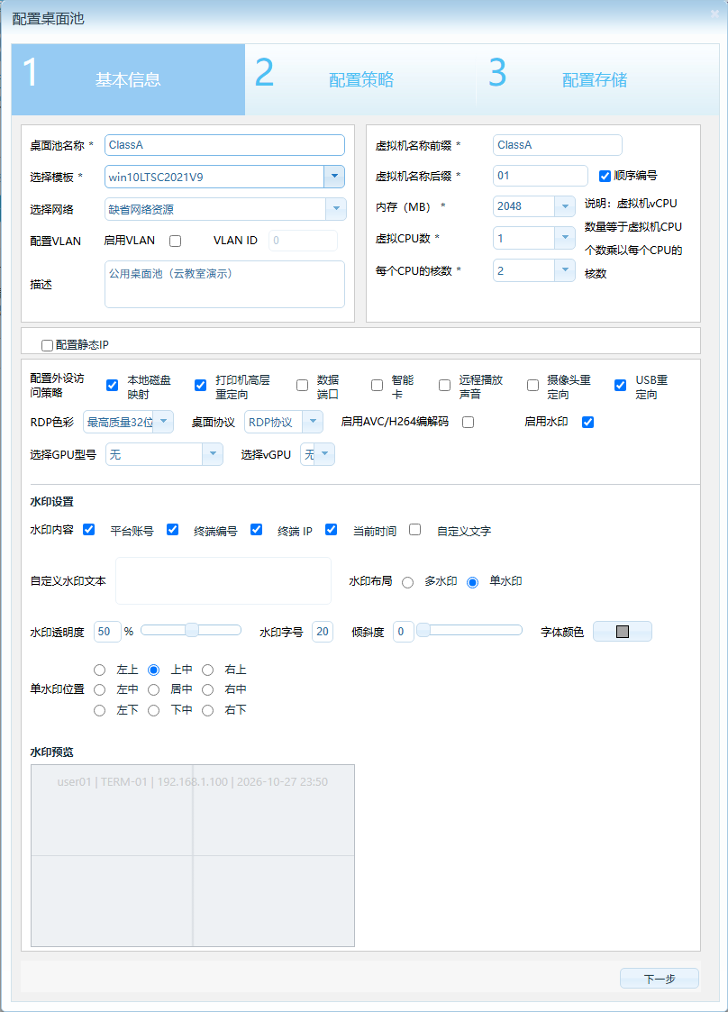Uncheck the 打印机高层重定向 checkbox
Viewport: 728px width, 1012px height.
pos(201,386)
